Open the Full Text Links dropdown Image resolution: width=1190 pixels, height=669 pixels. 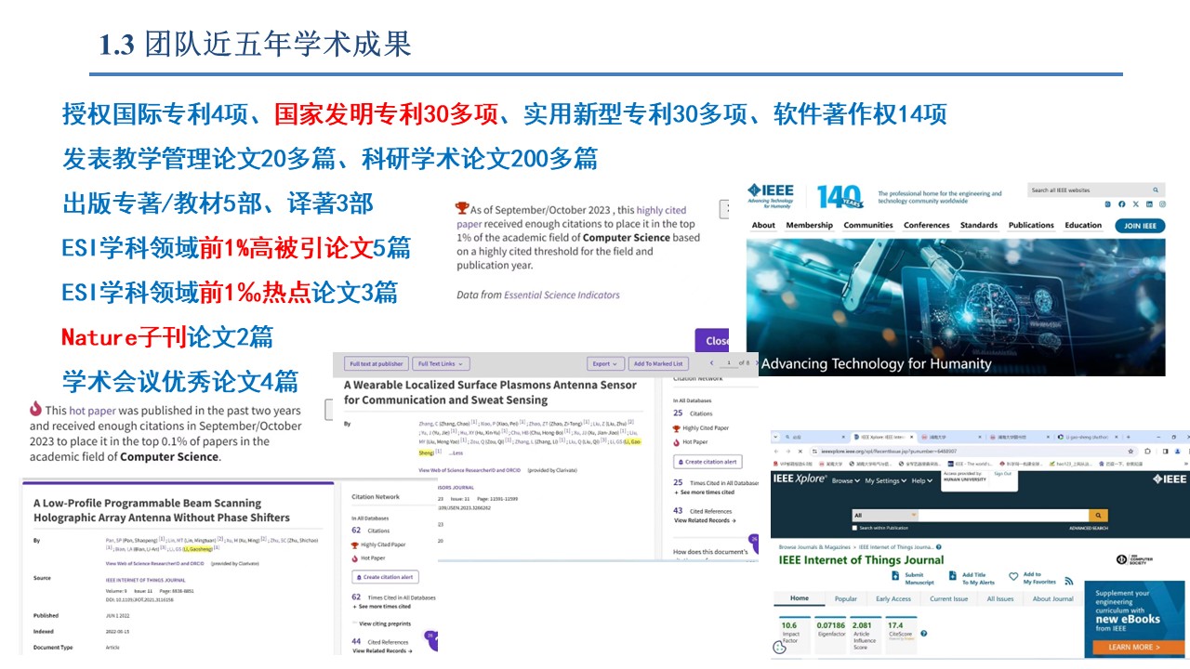[x=441, y=363]
